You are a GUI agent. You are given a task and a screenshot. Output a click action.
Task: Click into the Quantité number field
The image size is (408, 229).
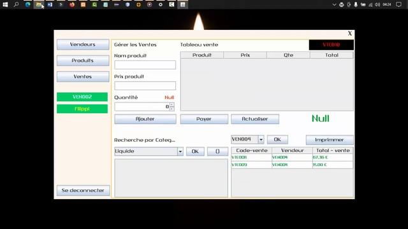click(142, 107)
